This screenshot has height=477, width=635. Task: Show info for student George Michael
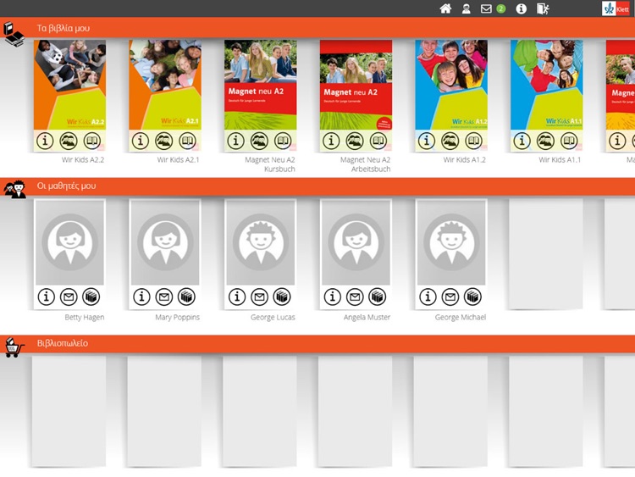point(428,297)
